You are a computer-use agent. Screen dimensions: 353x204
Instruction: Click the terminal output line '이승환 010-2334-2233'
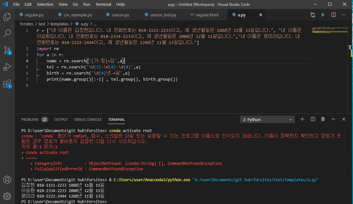(62, 191)
